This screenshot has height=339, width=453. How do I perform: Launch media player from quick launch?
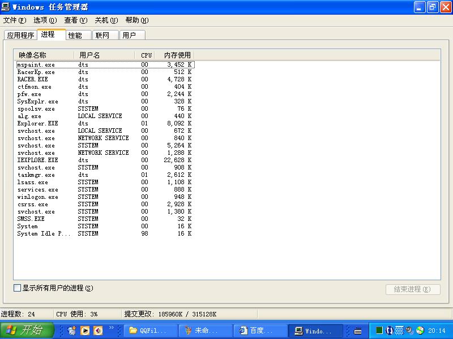click(84, 331)
